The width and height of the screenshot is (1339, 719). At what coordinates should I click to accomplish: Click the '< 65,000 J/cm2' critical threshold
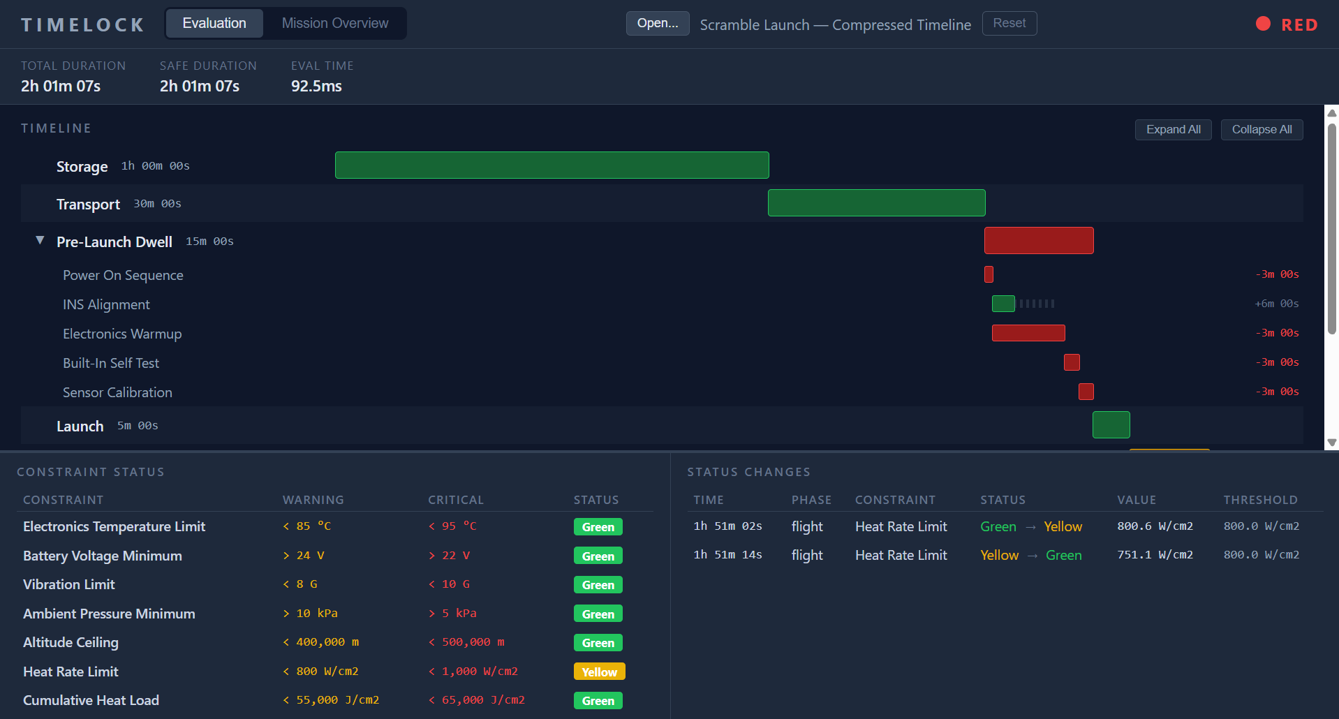point(477,700)
